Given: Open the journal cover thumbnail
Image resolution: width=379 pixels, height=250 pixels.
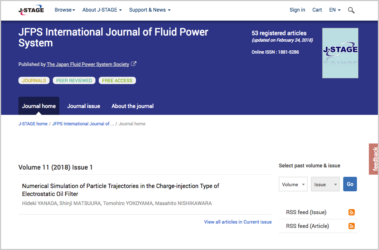Looking at the screenshot, I should [340, 53].
